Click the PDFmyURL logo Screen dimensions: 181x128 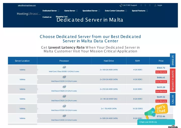(173, 127)
